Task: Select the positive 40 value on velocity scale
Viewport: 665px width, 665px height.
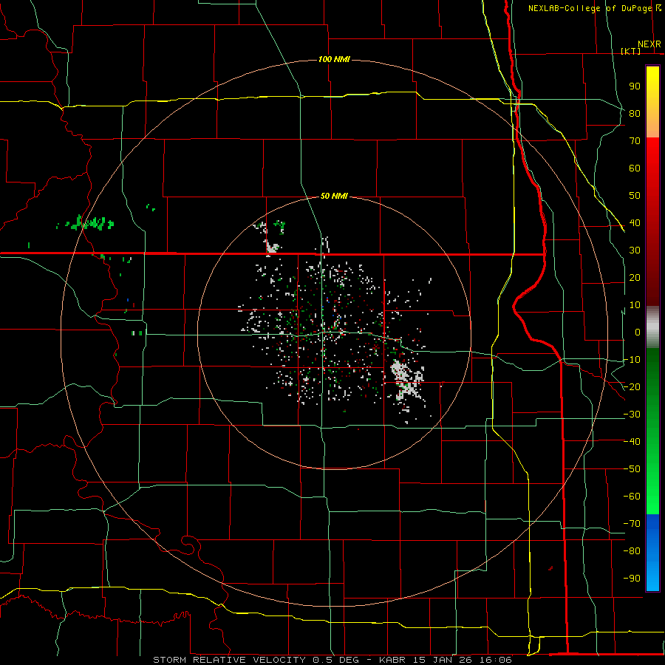Action: click(x=635, y=222)
